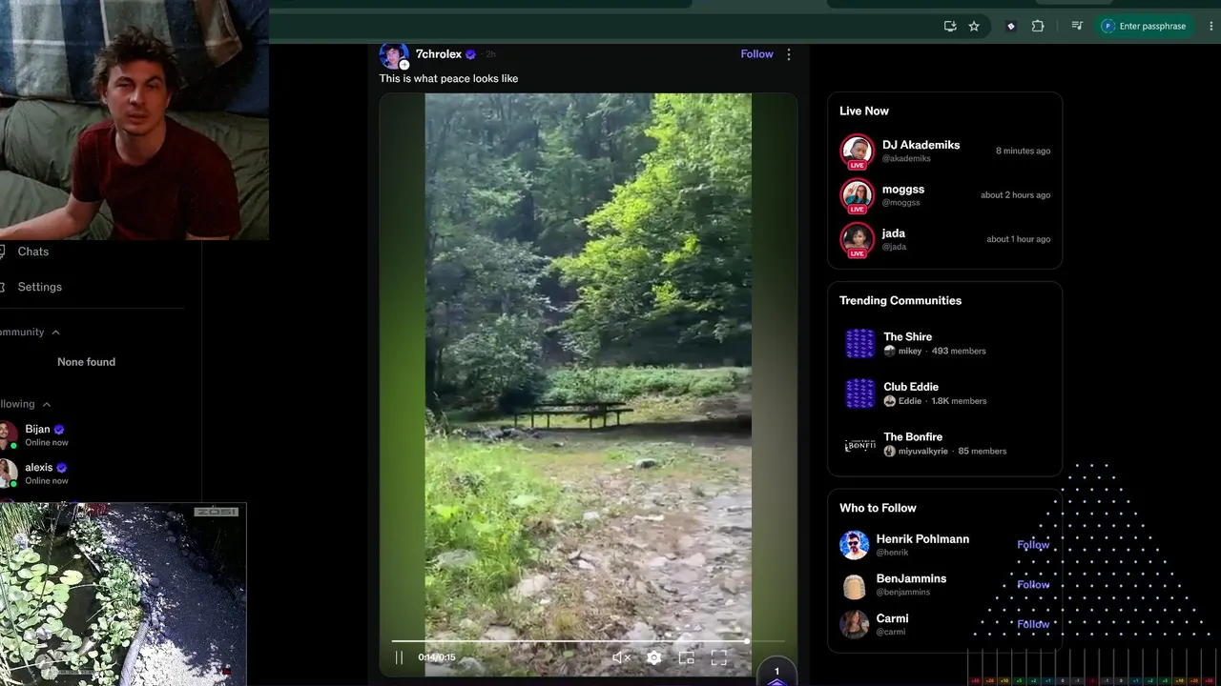The width and height of the screenshot is (1221, 686).
Task: Open DJ Akademiks live stream avatar
Action: point(857,151)
